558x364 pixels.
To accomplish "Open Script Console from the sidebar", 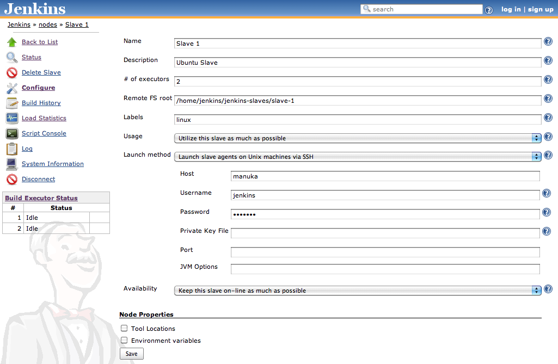I will click(x=44, y=133).
